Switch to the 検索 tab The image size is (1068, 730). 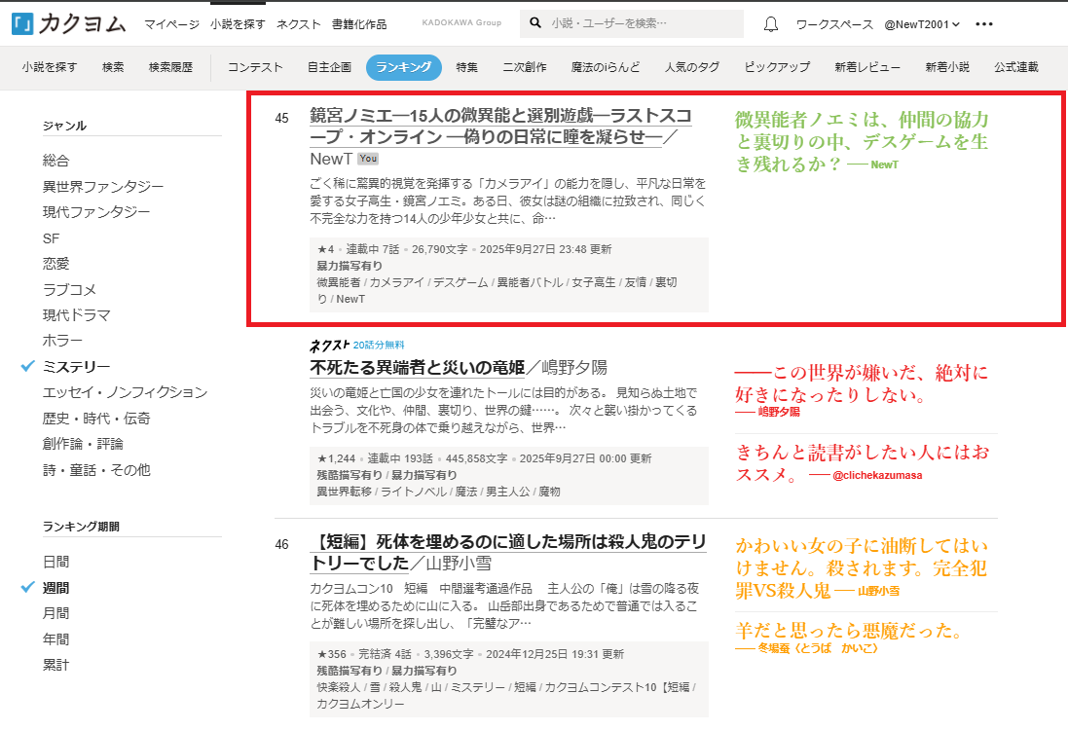point(113,67)
